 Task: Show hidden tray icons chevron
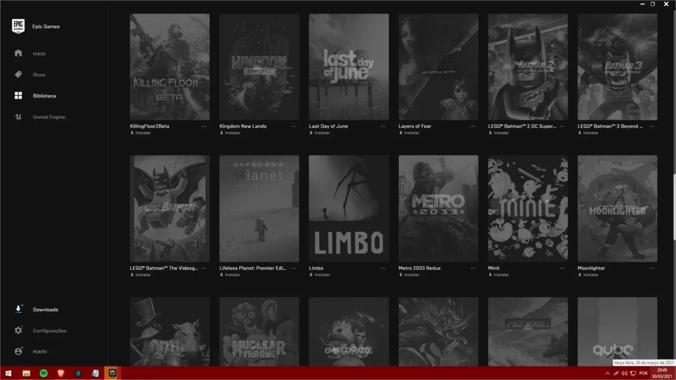(x=607, y=373)
